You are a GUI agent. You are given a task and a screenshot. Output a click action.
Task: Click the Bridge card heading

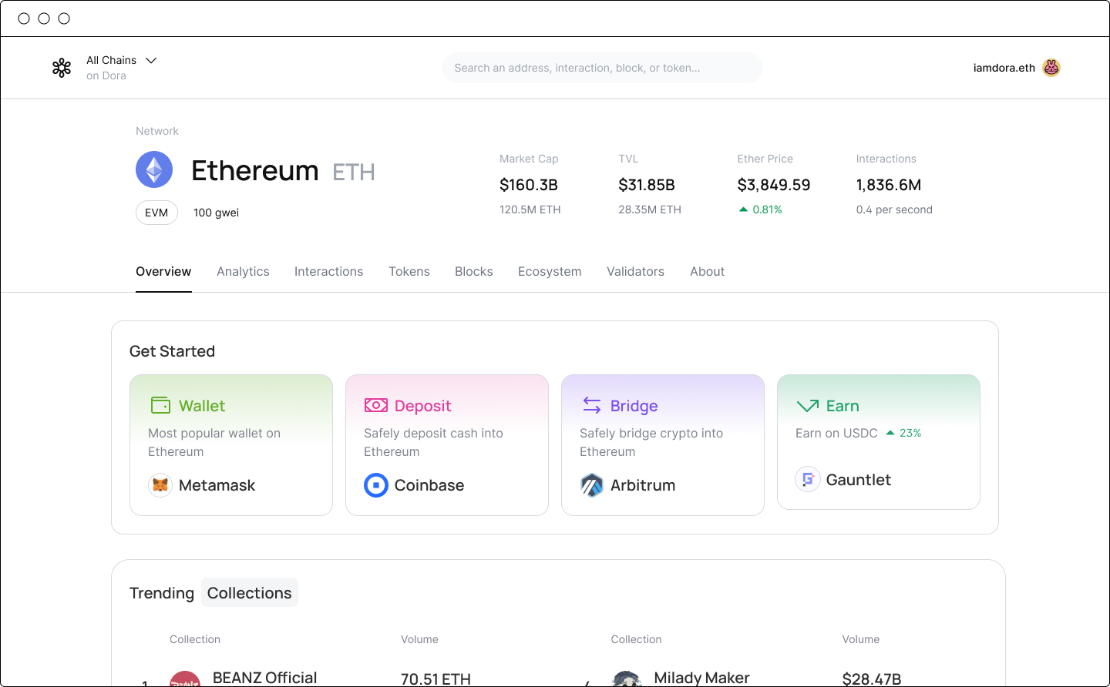(634, 406)
